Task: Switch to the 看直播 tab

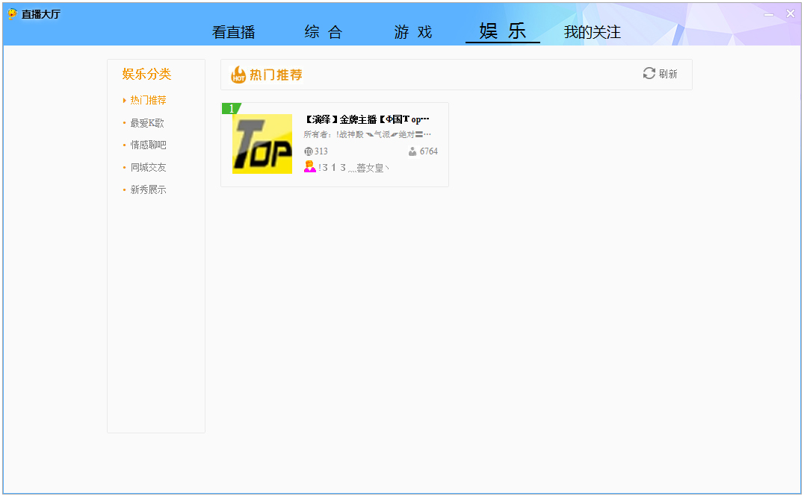Action: coord(232,32)
